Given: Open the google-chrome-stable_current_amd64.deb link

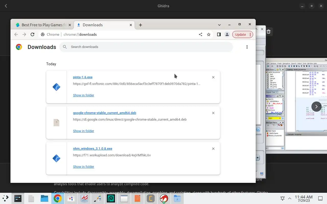Looking at the screenshot, I should click(104, 113).
